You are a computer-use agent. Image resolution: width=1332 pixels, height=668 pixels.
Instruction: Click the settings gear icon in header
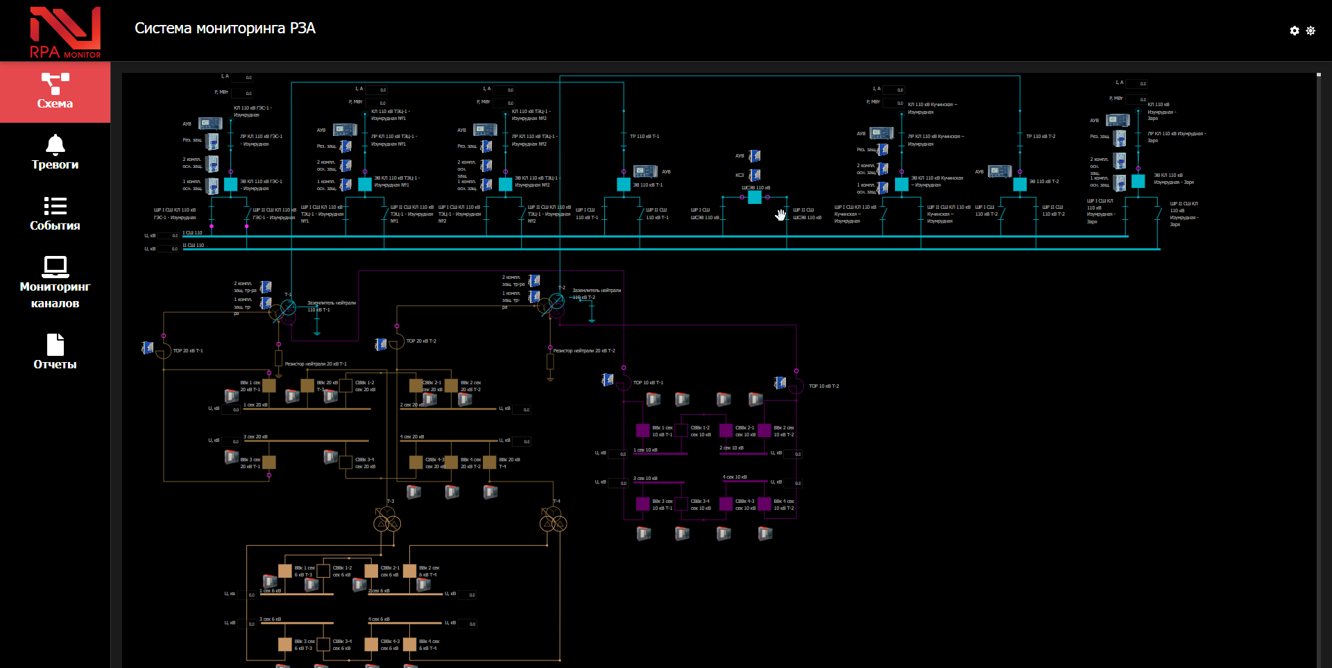(1294, 31)
